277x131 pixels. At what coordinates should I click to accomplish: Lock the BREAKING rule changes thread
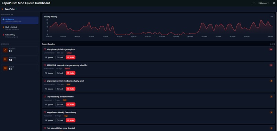pos(60,73)
